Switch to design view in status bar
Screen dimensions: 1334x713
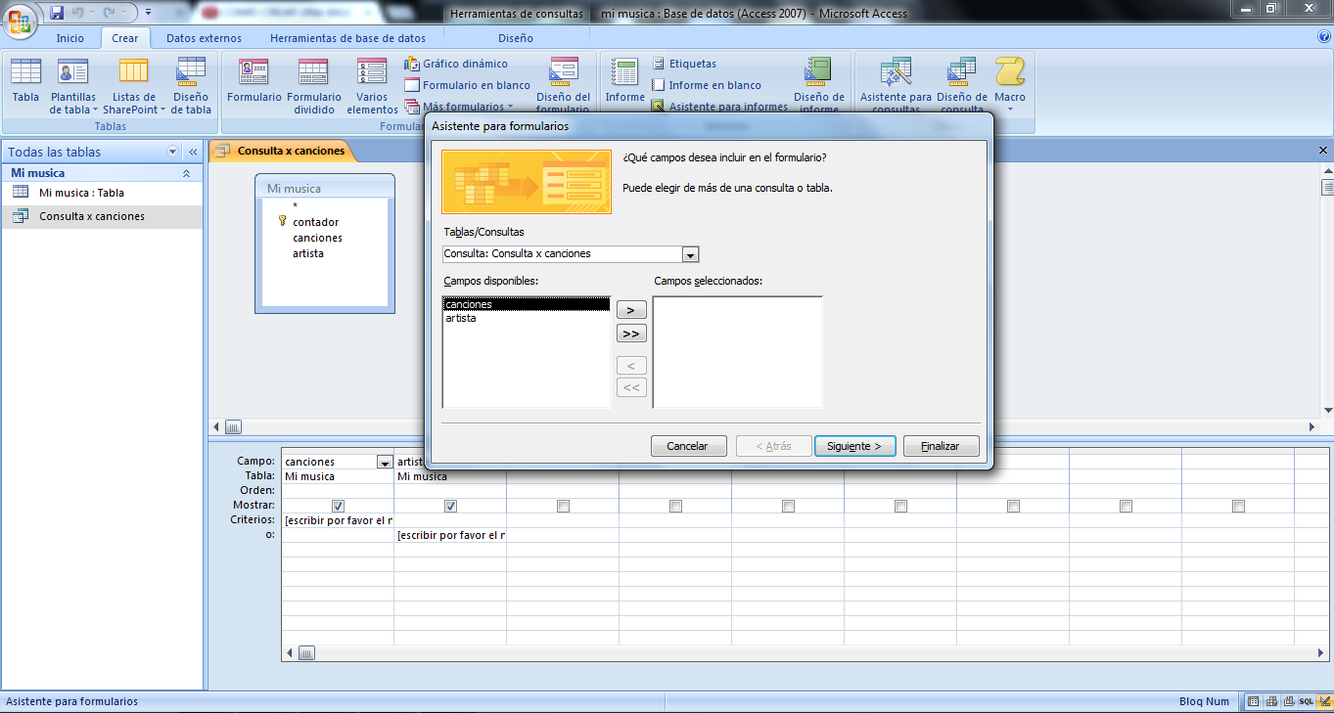click(1324, 701)
